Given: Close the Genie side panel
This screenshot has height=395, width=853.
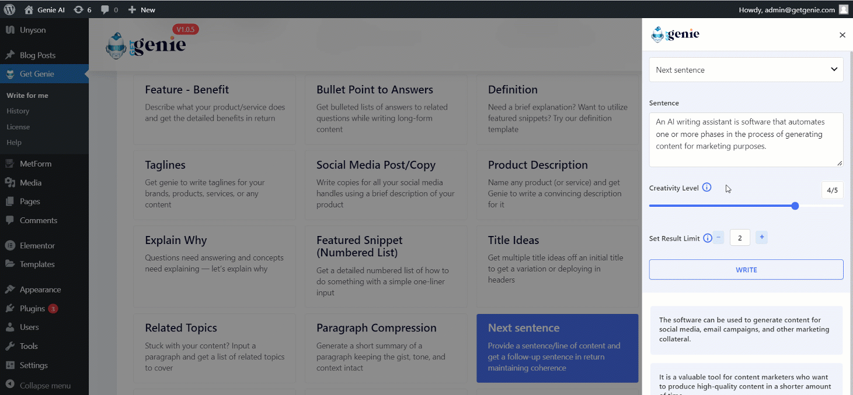Looking at the screenshot, I should tap(842, 35).
